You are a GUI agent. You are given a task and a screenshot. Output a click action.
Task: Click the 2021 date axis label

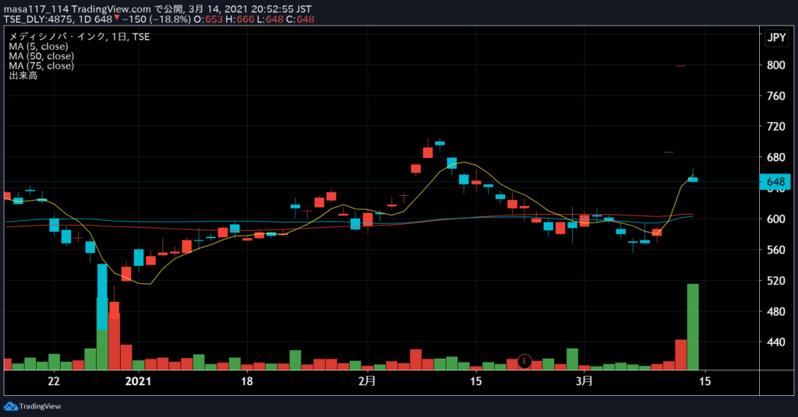pyautogui.click(x=138, y=381)
